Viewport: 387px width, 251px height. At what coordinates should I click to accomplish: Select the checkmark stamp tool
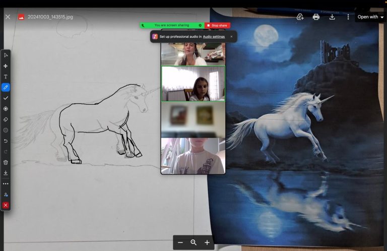pos(6,98)
